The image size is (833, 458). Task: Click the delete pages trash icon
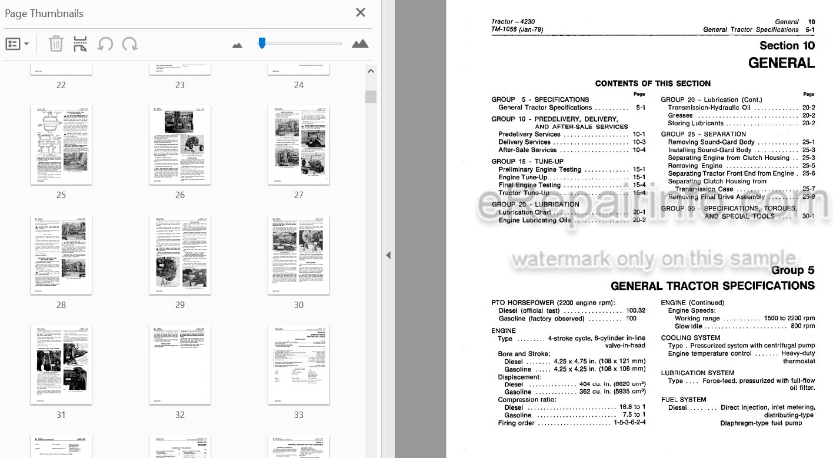pos(56,44)
